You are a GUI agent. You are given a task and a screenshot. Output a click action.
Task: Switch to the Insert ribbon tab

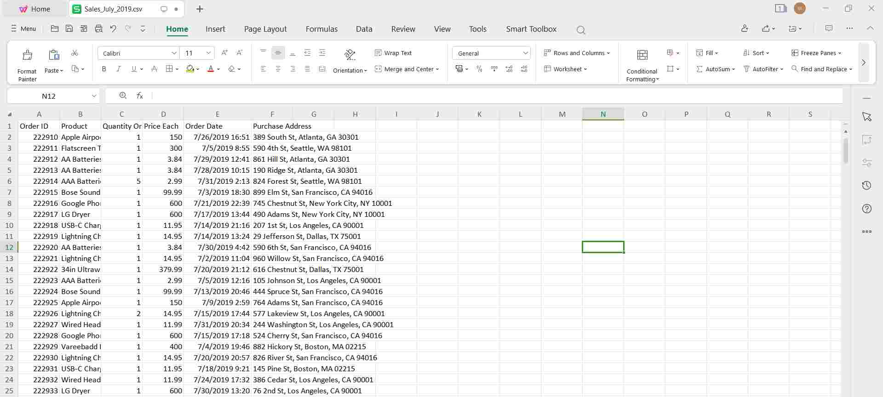[215, 29]
